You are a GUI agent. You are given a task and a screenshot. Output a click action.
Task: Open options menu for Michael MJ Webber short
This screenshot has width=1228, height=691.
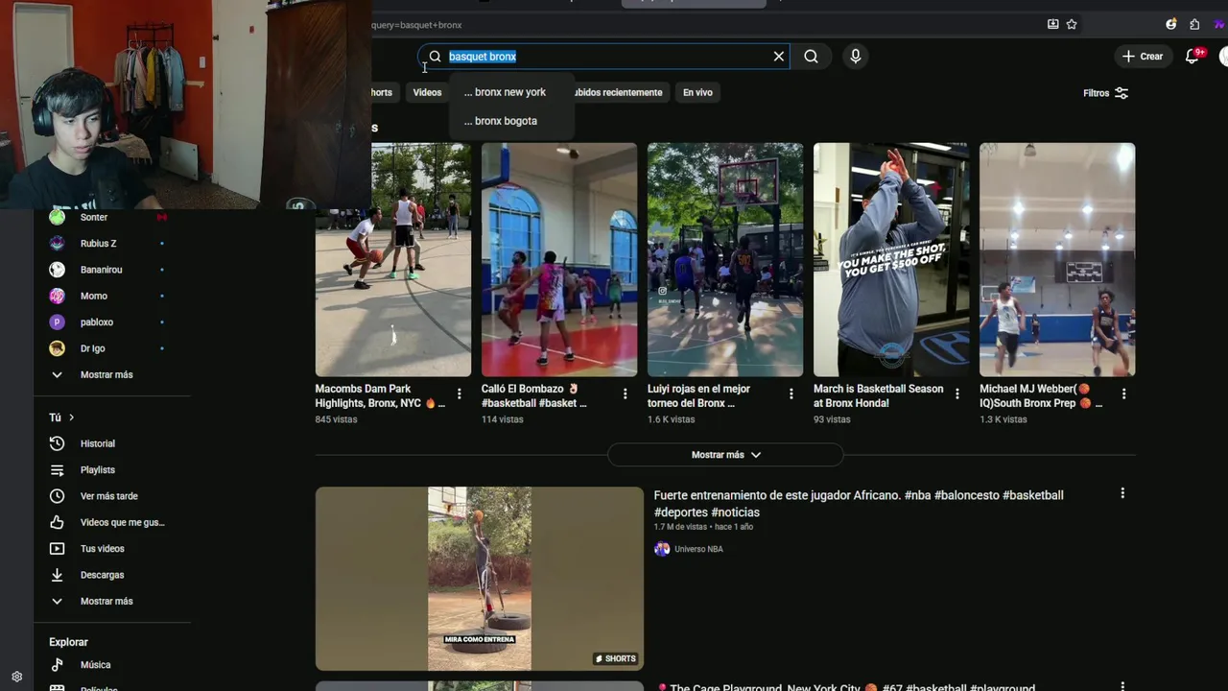coord(1122,393)
